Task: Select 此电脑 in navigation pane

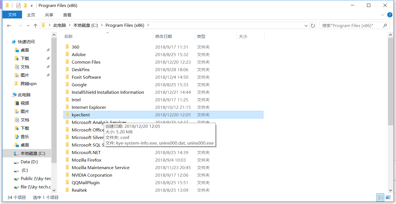Action: point(24,95)
